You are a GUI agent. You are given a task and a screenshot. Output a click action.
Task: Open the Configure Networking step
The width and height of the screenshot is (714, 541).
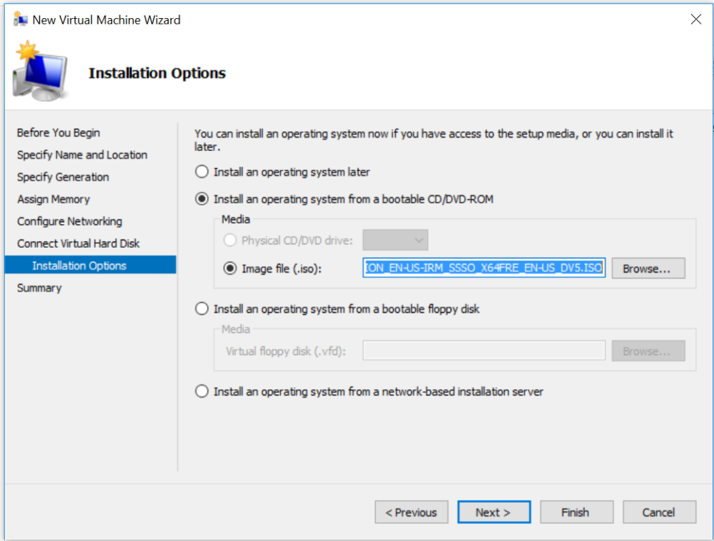[69, 221]
